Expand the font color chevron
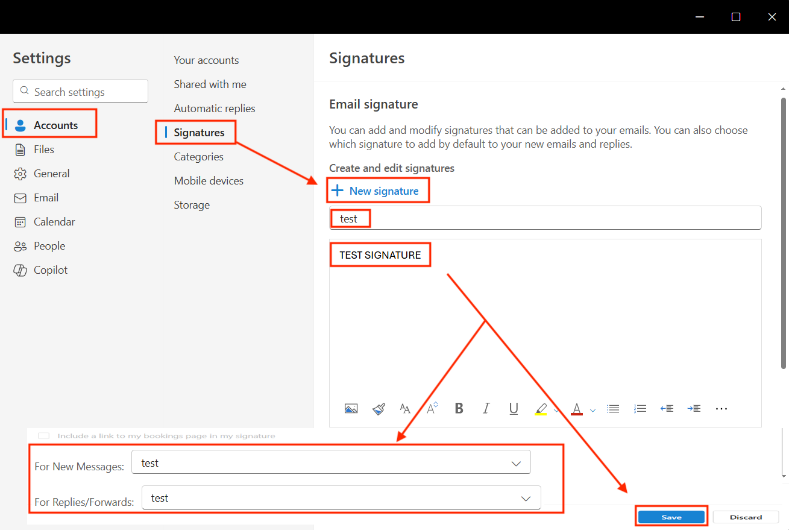 click(592, 409)
